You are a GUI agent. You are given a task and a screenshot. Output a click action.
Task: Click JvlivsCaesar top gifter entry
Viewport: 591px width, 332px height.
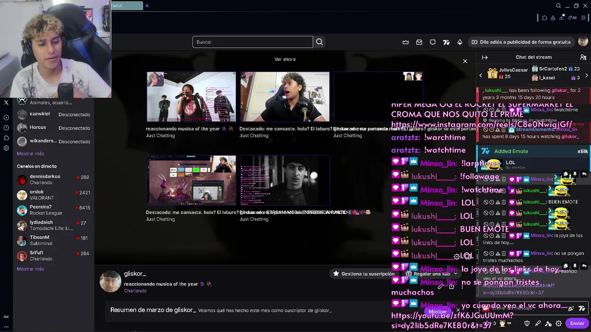(508, 73)
